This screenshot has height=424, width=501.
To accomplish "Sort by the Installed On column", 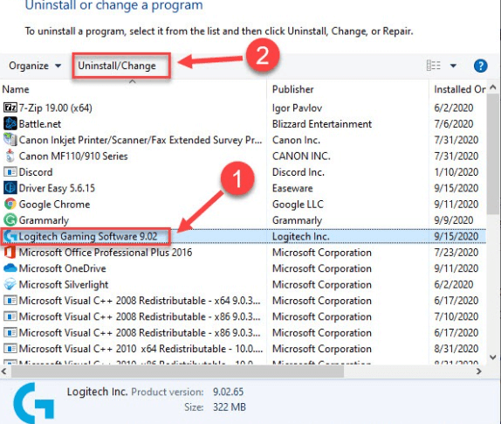I will tap(459, 89).
